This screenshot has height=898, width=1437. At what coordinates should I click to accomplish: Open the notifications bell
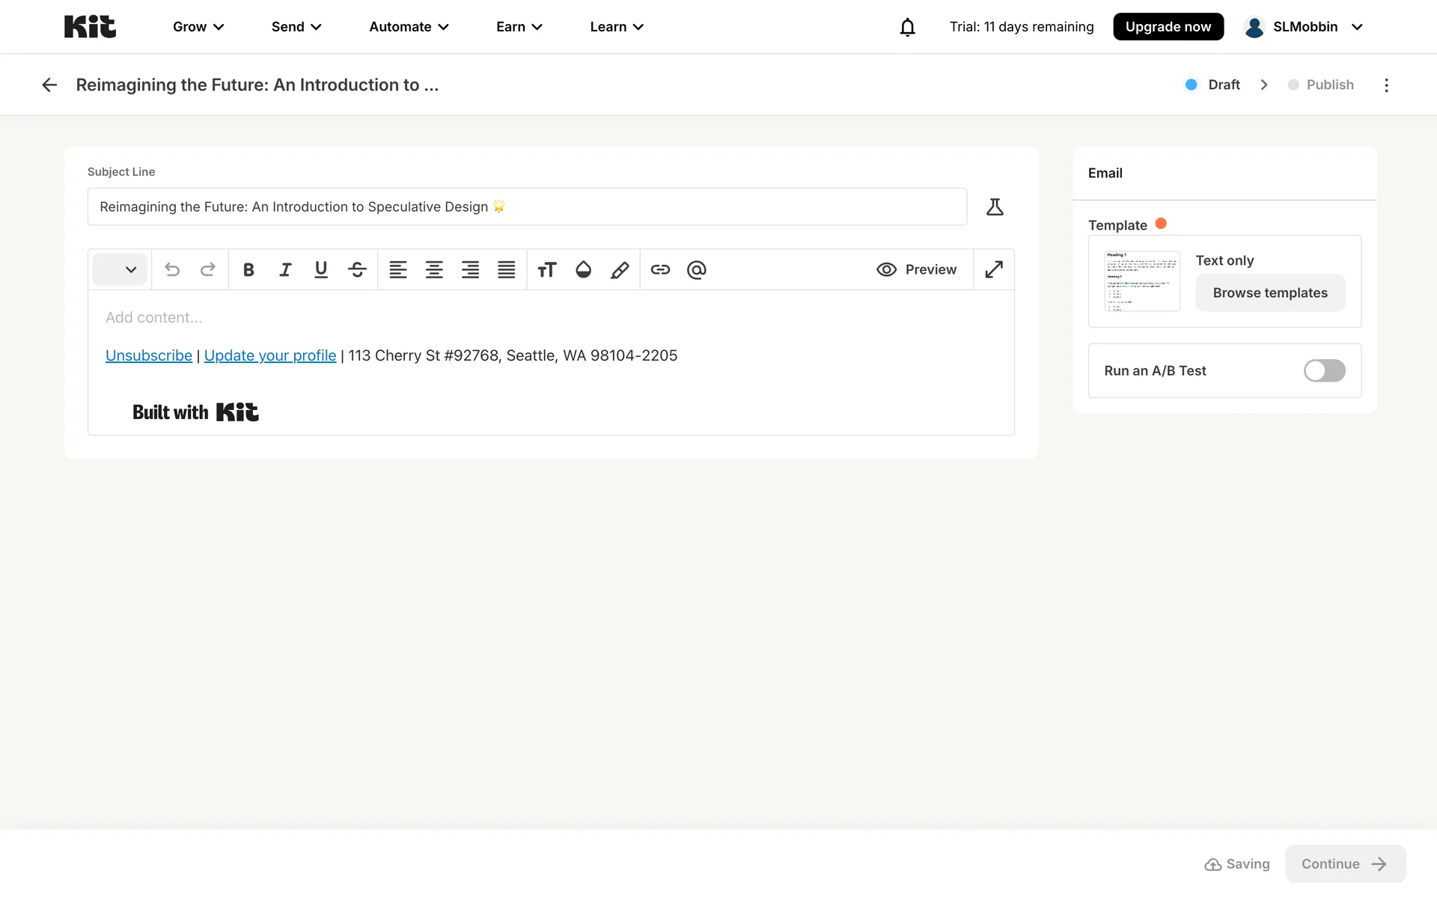(x=907, y=27)
